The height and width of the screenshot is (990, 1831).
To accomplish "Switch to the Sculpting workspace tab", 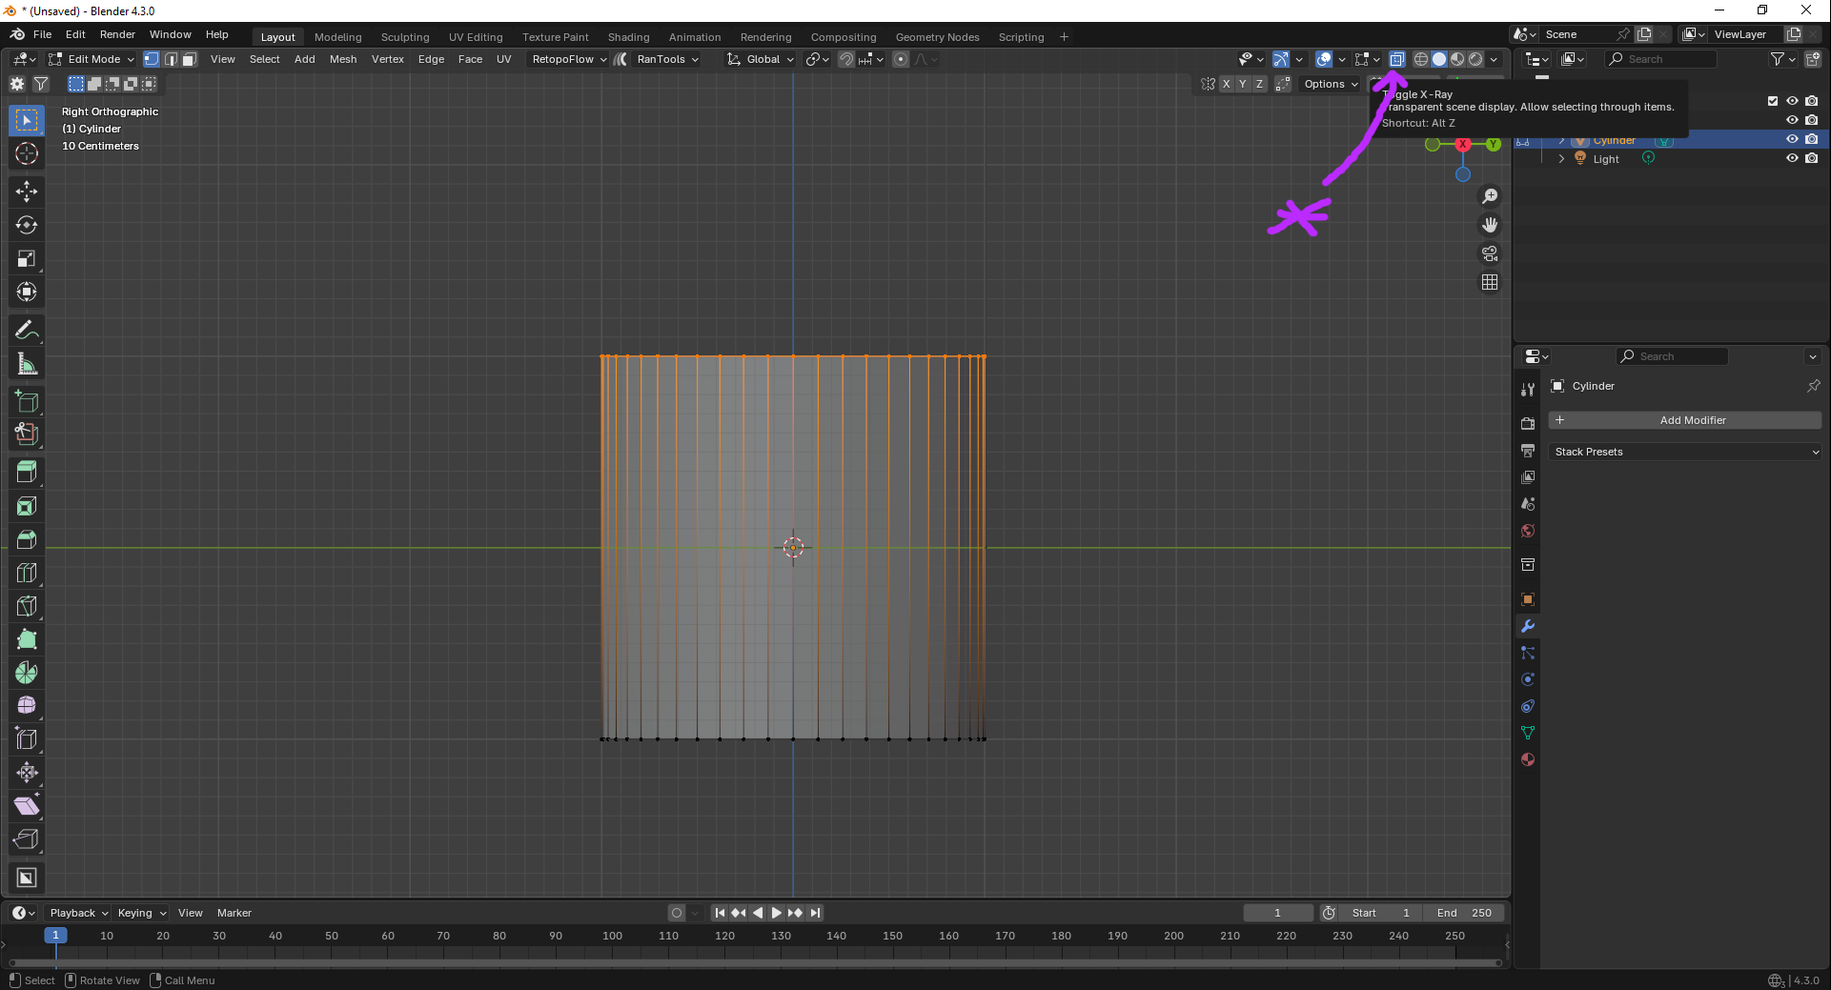I will tap(405, 37).
